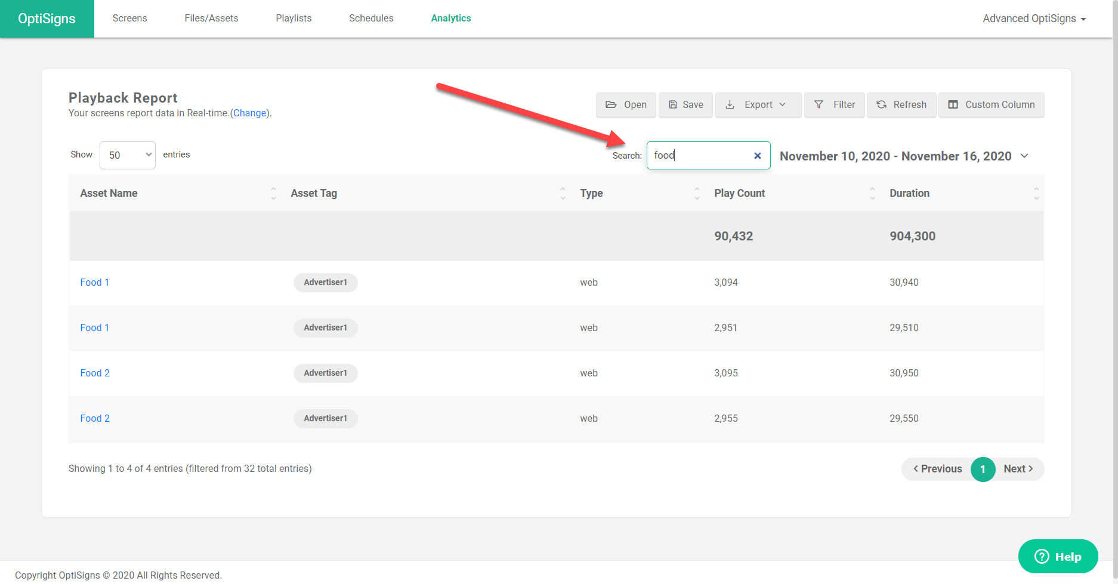Click the duration value 29,550
Image resolution: width=1118 pixels, height=584 pixels.
coord(904,419)
